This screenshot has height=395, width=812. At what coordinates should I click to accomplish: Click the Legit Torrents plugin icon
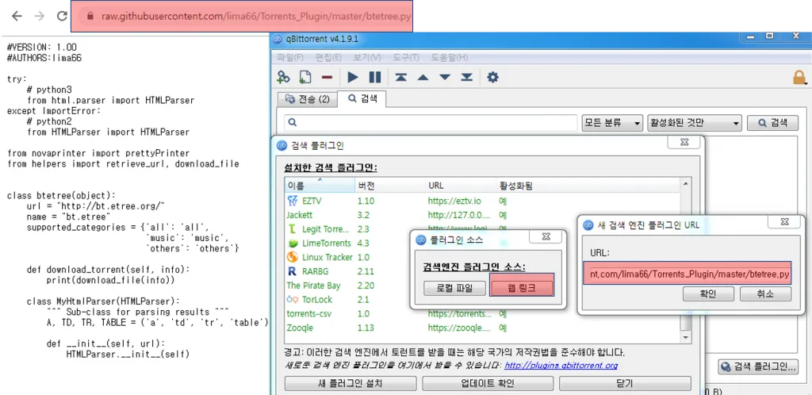tap(293, 228)
